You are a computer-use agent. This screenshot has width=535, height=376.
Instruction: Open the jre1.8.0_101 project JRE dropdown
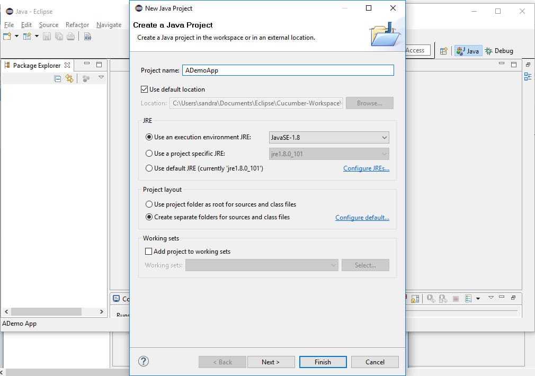point(329,154)
